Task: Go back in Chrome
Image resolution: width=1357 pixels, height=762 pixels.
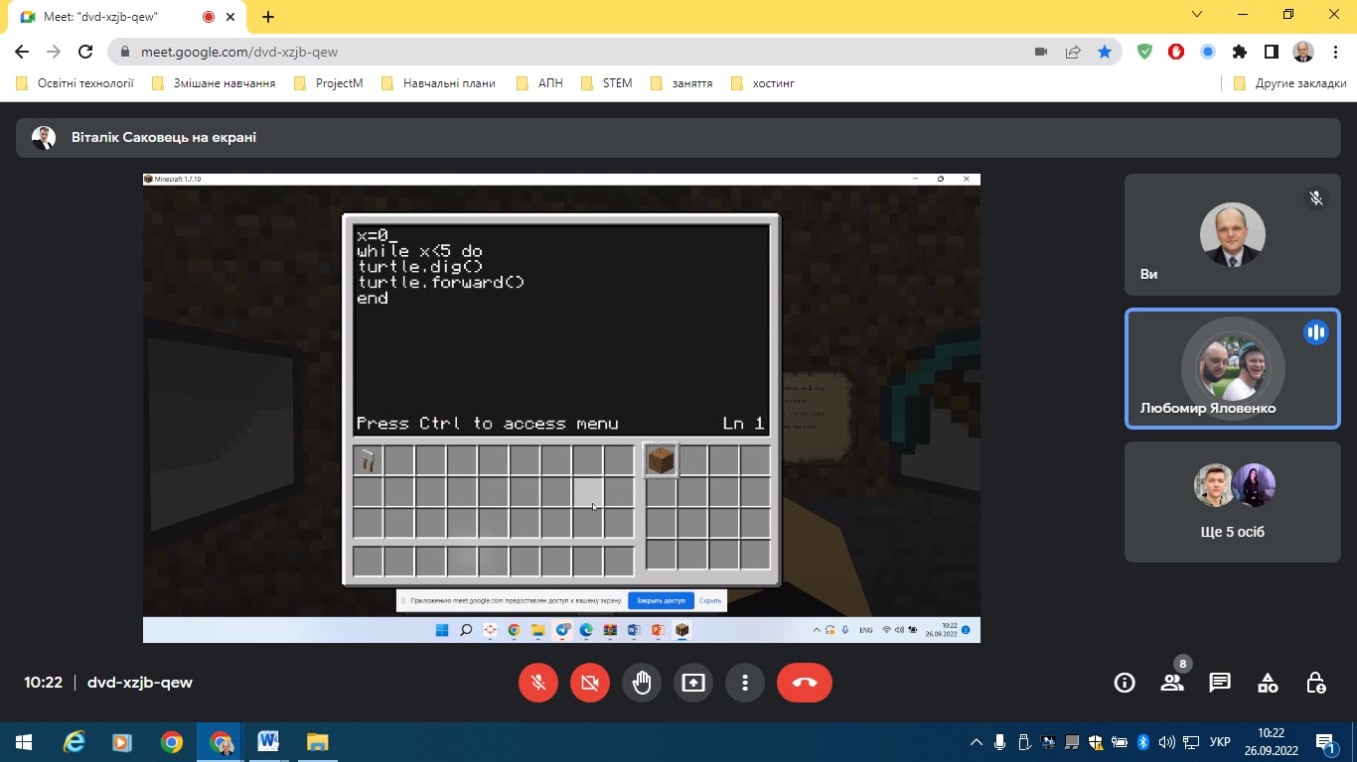Action: (x=22, y=52)
